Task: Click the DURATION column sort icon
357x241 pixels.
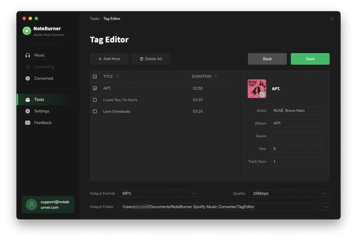Action: [x=215, y=76]
